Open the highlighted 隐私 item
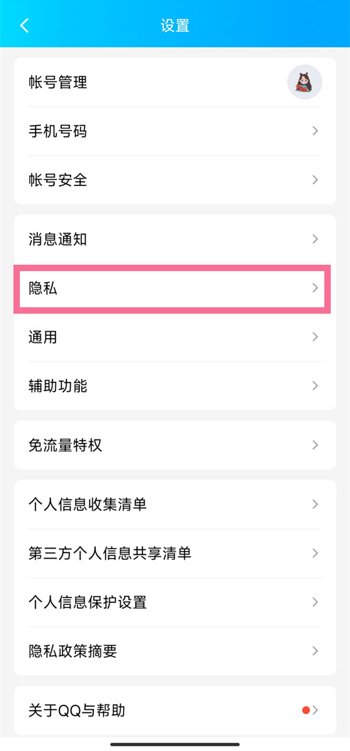 point(44,288)
